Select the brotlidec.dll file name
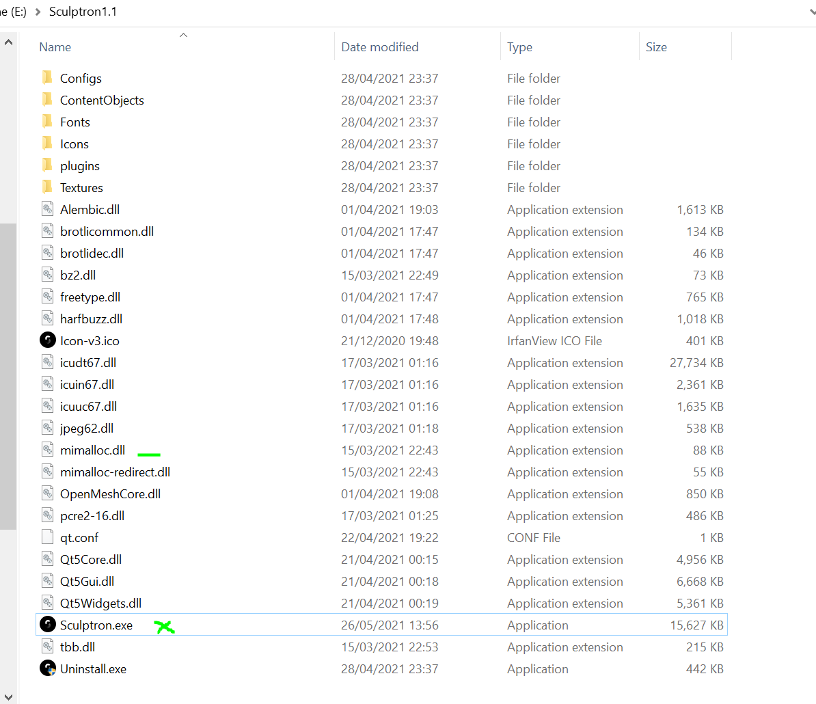The width and height of the screenshot is (816, 704). [92, 254]
